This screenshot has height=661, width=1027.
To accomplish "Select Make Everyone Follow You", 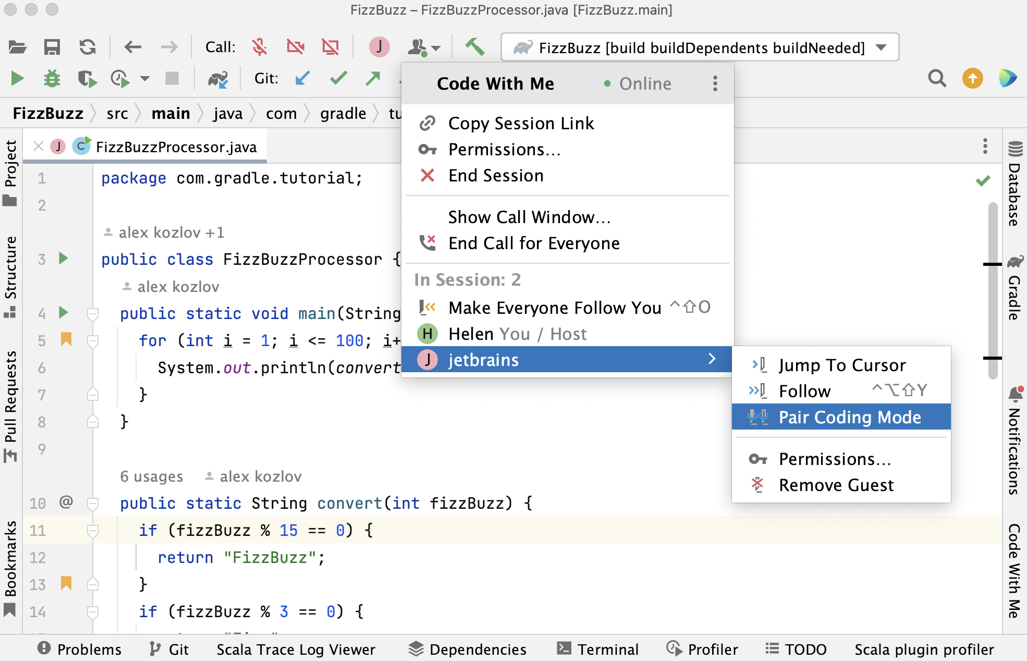I will [568, 308].
